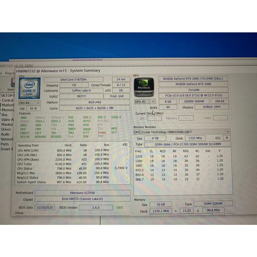Viewport: 257px width, 257px height.
Task: Select the Ports tree item
Action: coord(5,144)
